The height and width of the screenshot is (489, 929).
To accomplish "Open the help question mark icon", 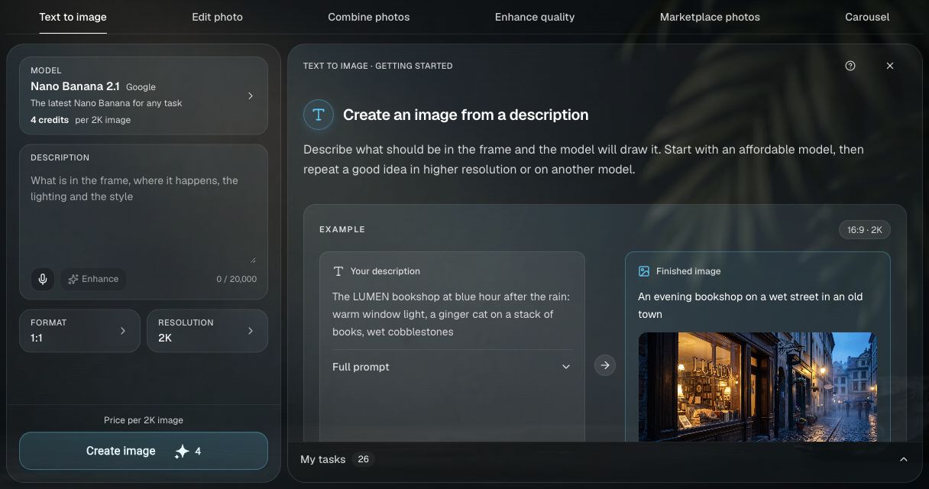I will tap(850, 66).
